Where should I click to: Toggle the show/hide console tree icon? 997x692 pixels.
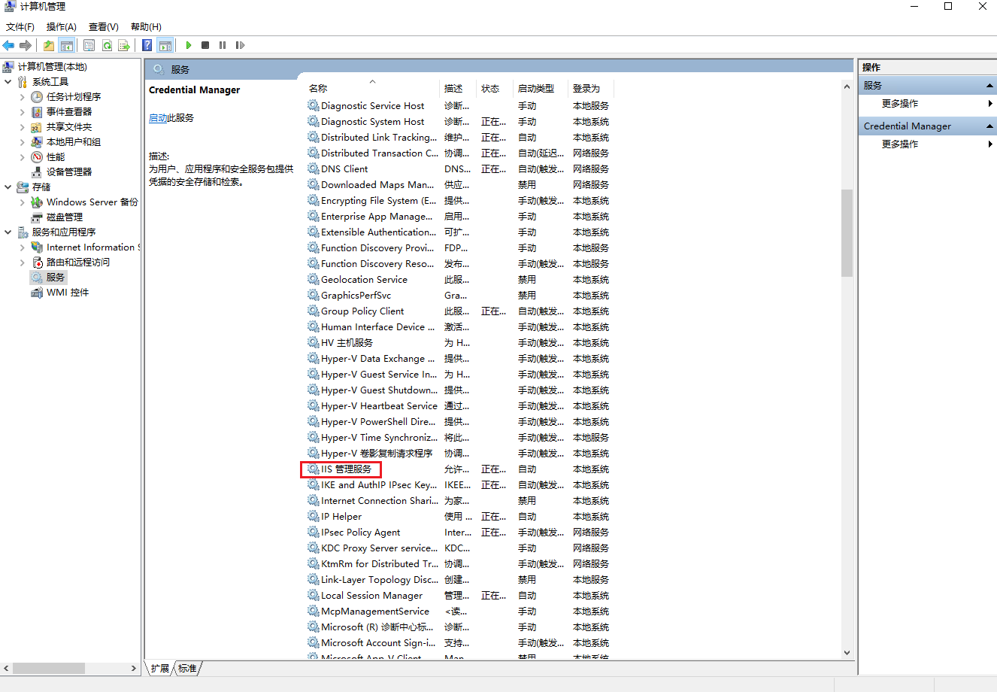pos(67,45)
